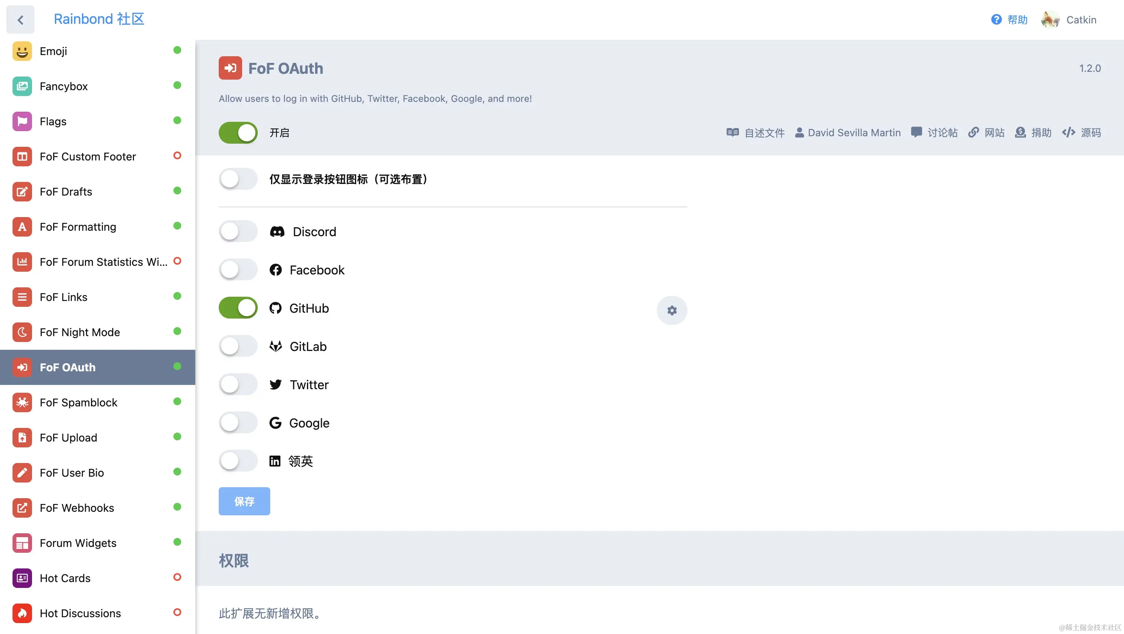Open the 帮助 help link
Viewport: 1124px width, 634px height.
1009,20
